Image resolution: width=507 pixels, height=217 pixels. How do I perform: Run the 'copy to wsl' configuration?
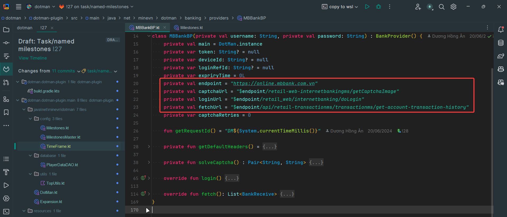(x=367, y=7)
